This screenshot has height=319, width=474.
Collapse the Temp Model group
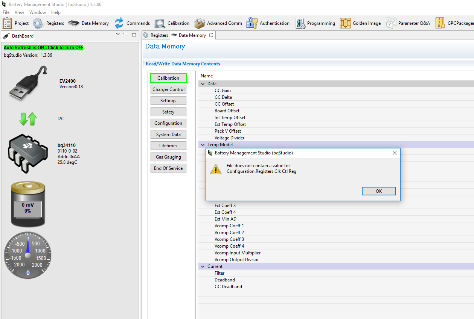click(203, 145)
